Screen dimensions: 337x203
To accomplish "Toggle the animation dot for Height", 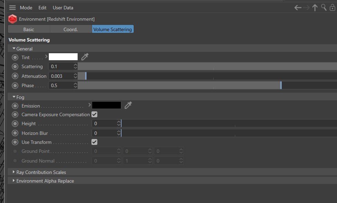I will [15, 123].
